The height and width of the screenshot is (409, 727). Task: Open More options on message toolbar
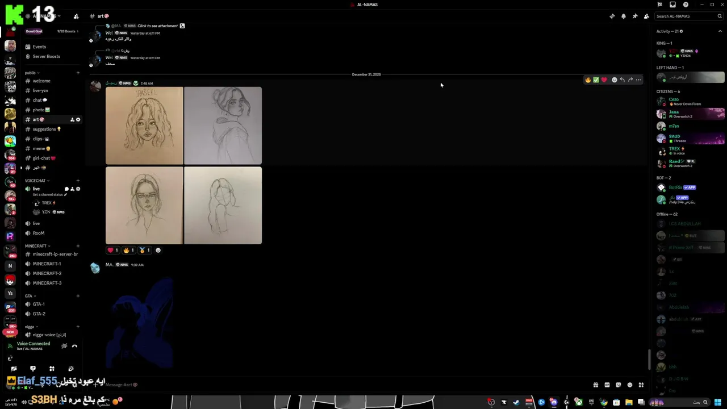(x=638, y=80)
